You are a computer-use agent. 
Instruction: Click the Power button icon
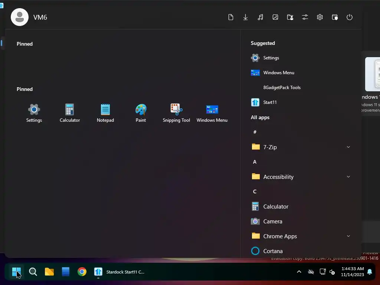point(350,17)
